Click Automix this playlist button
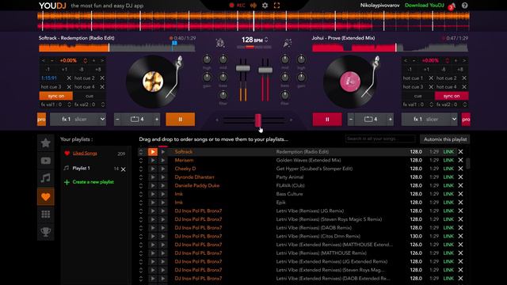 (x=445, y=139)
